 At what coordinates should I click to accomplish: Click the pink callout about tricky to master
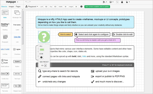point(98,40)
